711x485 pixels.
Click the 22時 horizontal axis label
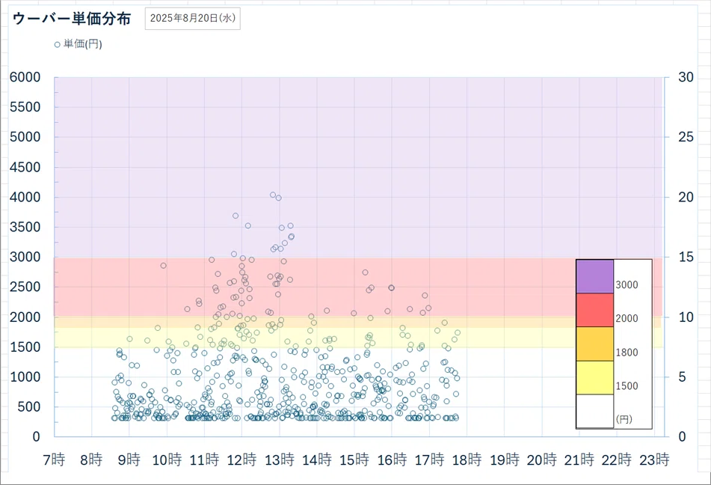click(617, 460)
